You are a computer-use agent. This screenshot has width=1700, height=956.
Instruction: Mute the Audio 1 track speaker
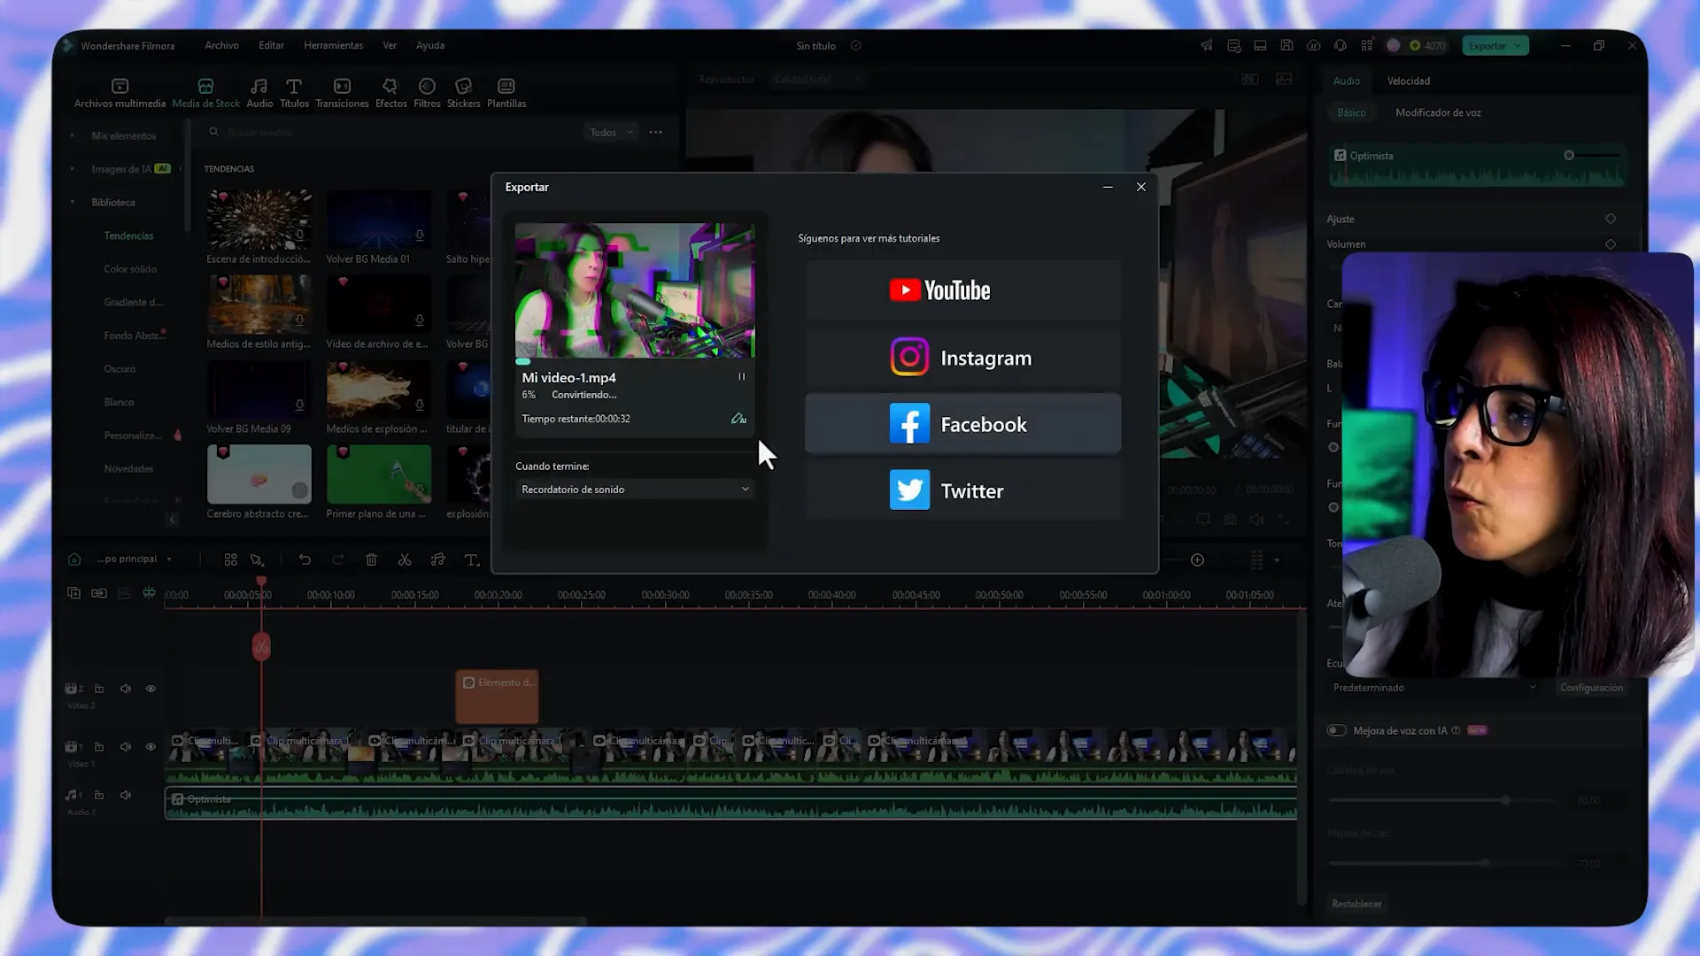pyautogui.click(x=126, y=795)
